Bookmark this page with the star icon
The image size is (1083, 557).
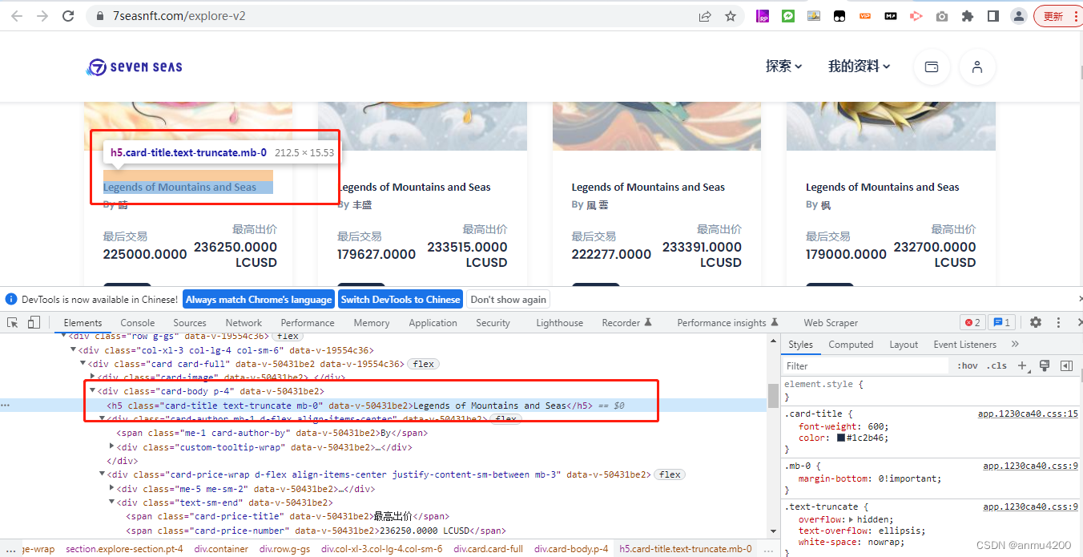tap(731, 16)
